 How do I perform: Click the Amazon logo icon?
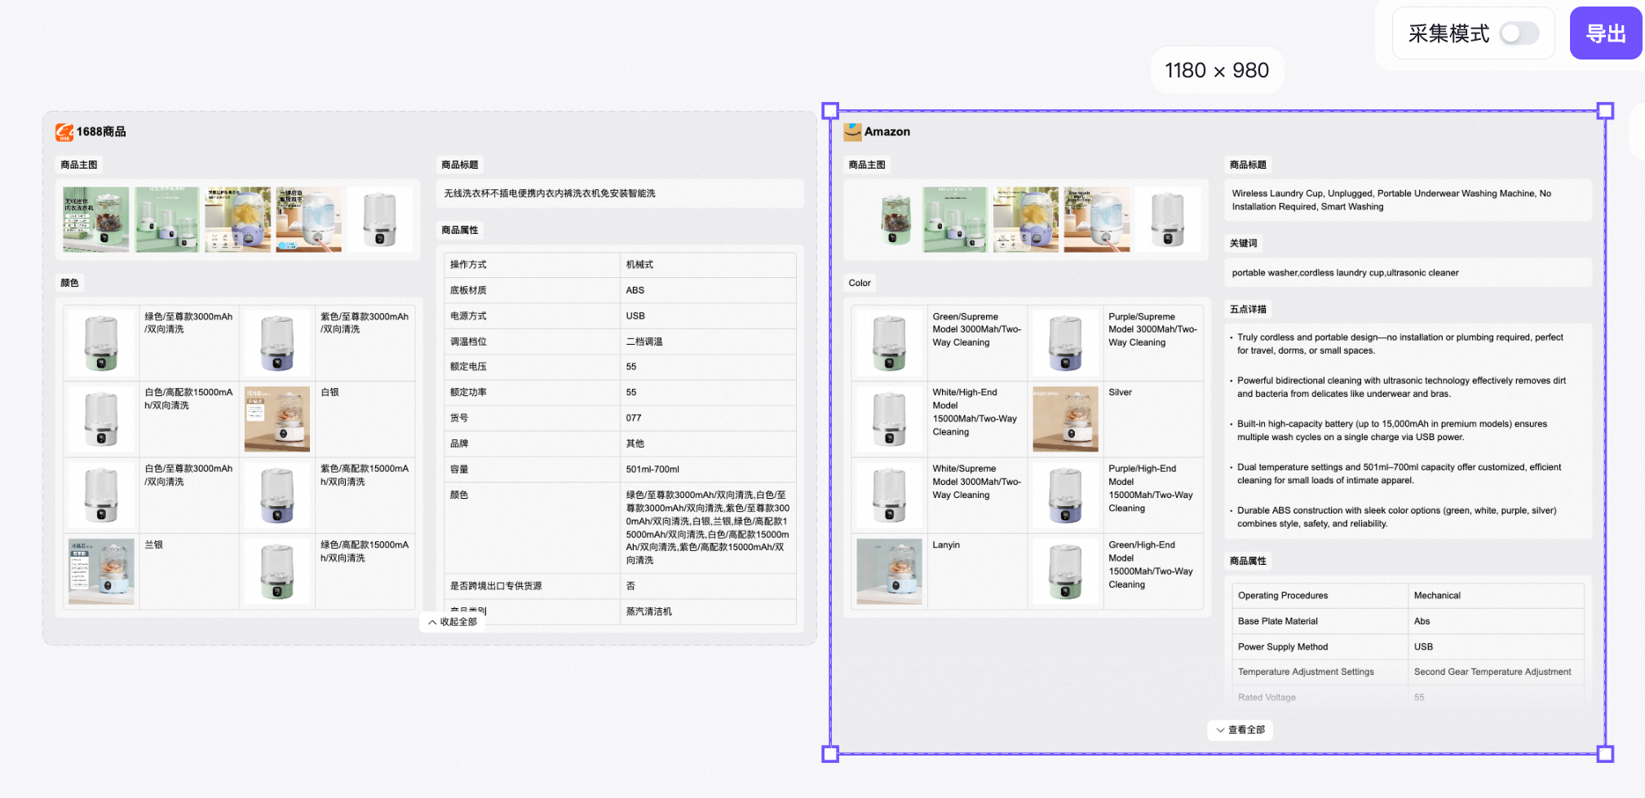[x=853, y=131]
